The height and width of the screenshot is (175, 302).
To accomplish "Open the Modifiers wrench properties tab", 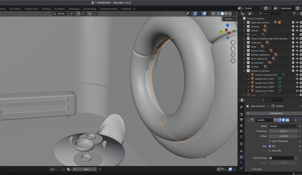I will [241, 157].
